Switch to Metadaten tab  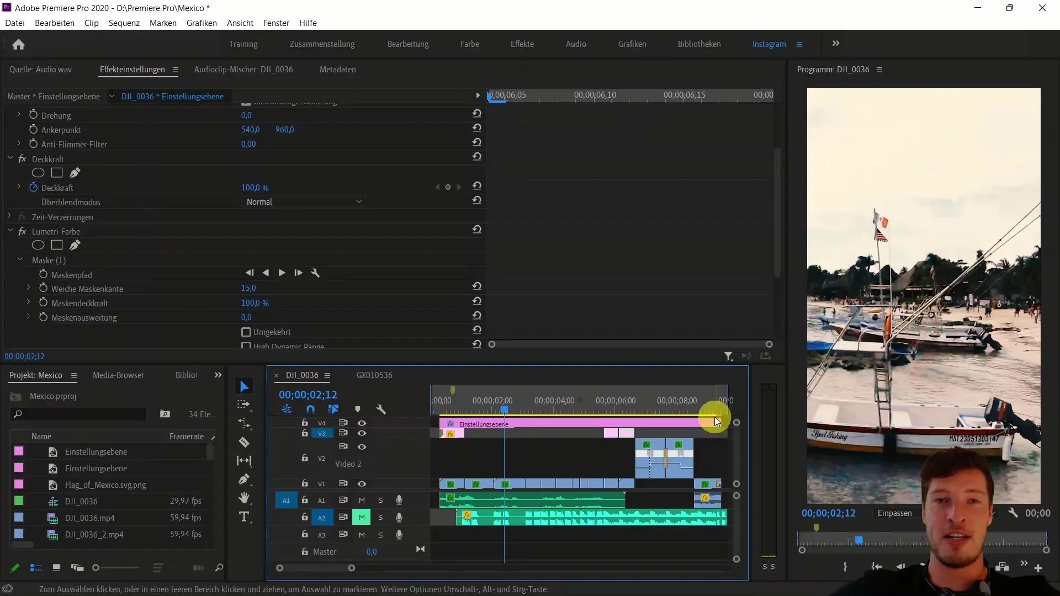pos(338,70)
